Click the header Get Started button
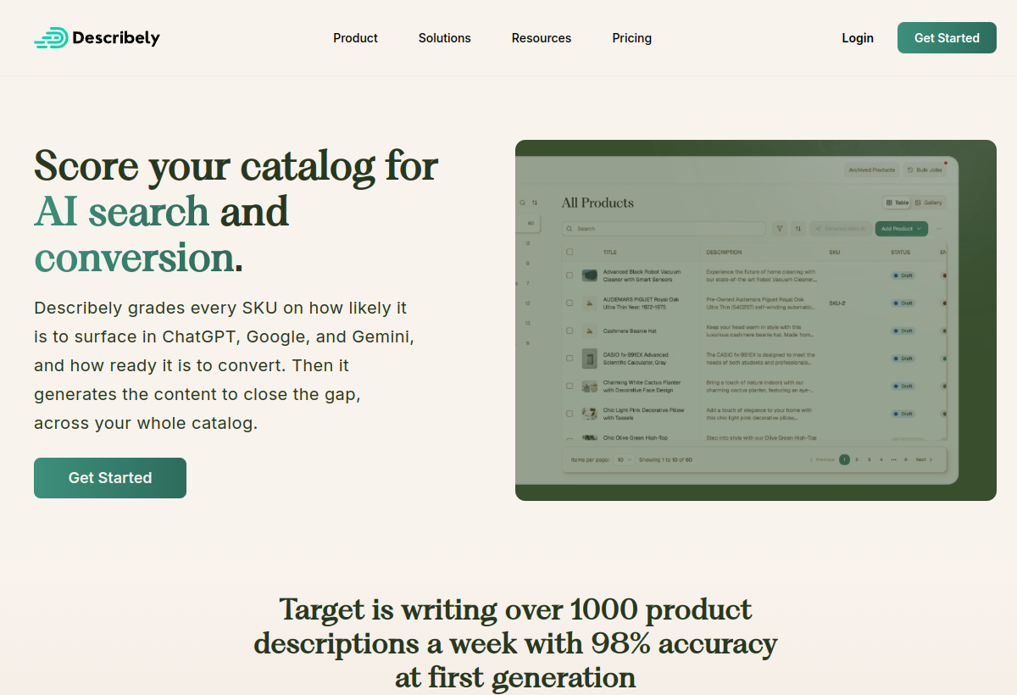Screen dimensions: 1017x695 947,38
